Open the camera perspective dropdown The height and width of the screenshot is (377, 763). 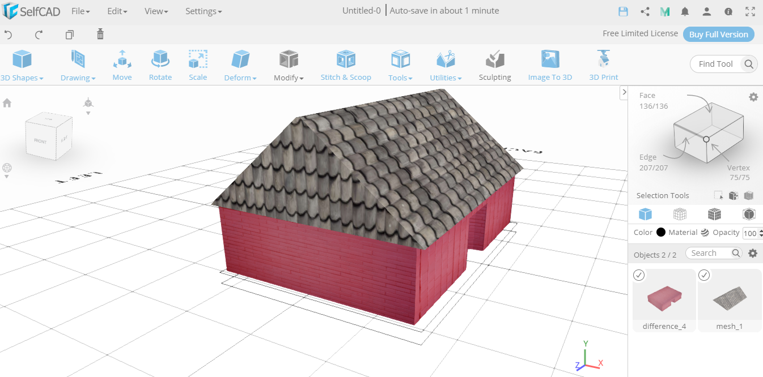pos(88,105)
